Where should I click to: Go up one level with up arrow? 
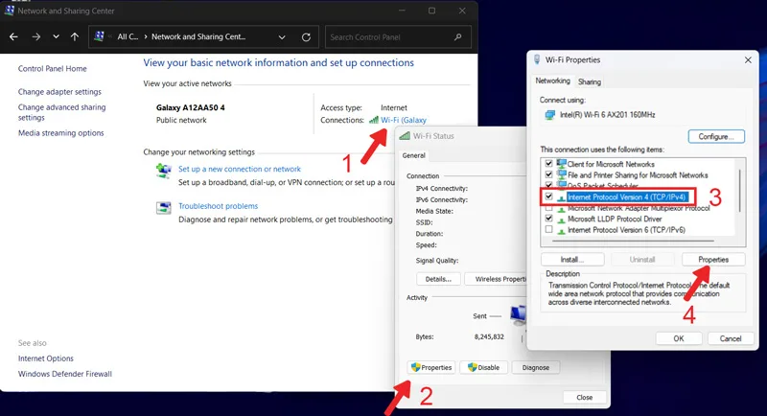click(x=75, y=36)
